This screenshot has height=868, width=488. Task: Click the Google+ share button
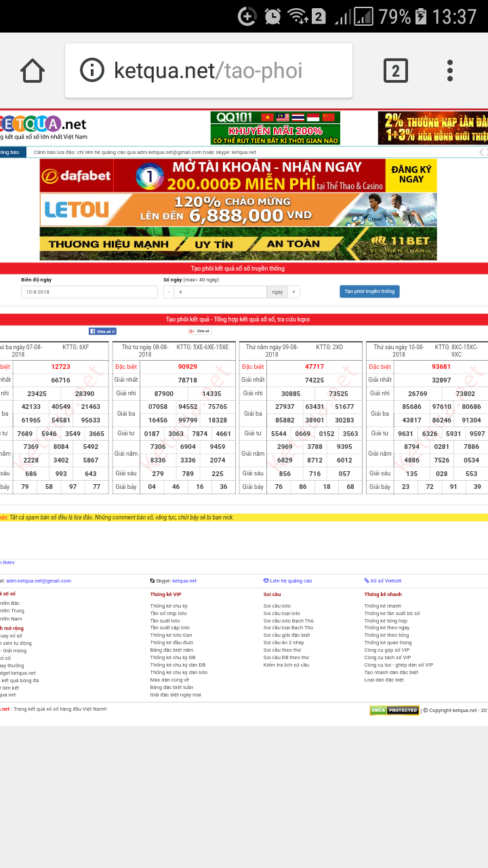pos(200,332)
